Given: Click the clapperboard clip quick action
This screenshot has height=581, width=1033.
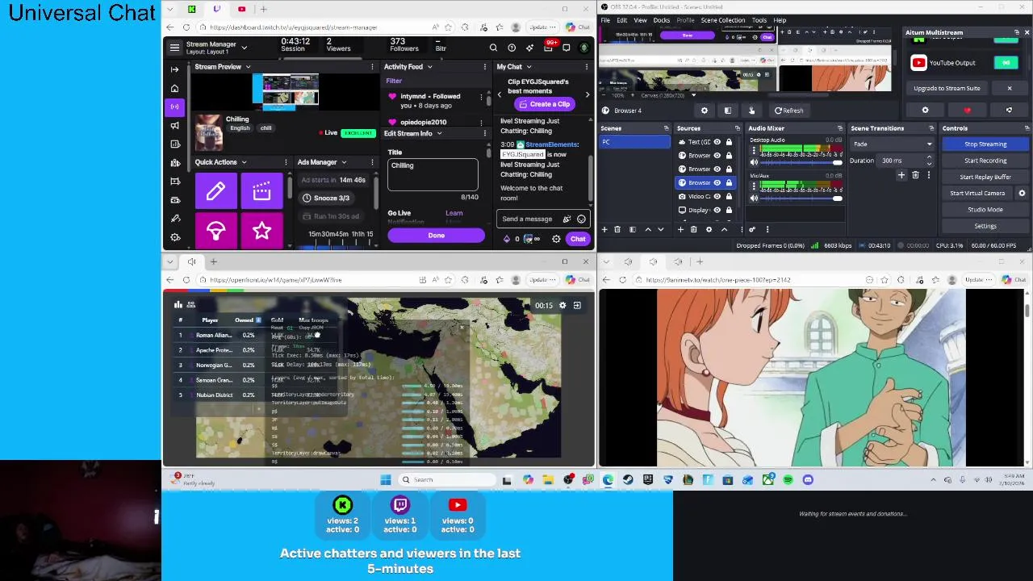Looking at the screenshot, I should click(x=261, y=191).
